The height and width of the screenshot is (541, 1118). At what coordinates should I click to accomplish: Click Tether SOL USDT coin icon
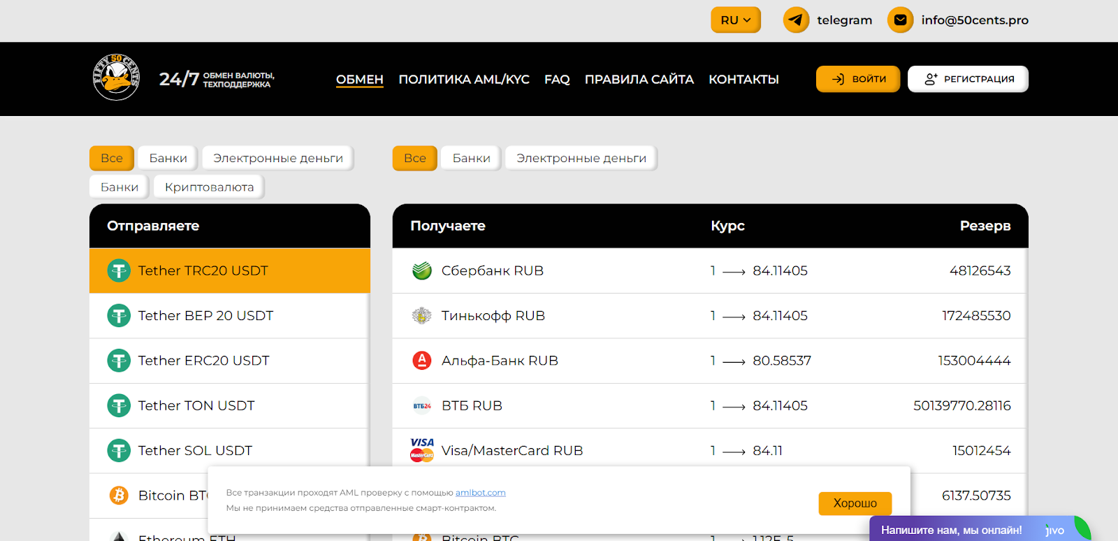tap(119, 451)
